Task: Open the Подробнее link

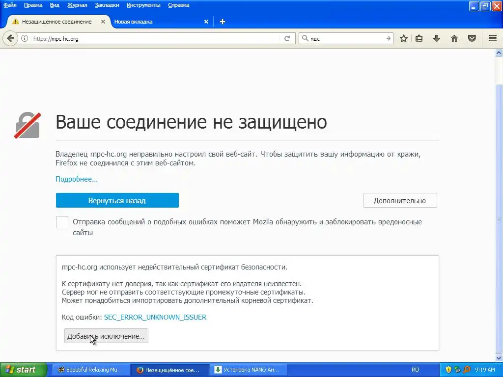Action: [x=76, y=179]
